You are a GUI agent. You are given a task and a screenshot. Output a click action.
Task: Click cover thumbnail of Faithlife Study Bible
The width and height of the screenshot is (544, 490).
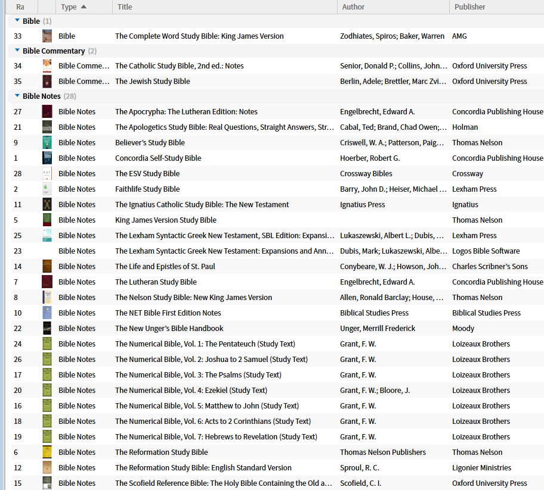[47, 189]
